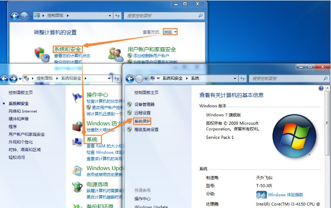Click the help question mark icon

click(x=321, y=89)
